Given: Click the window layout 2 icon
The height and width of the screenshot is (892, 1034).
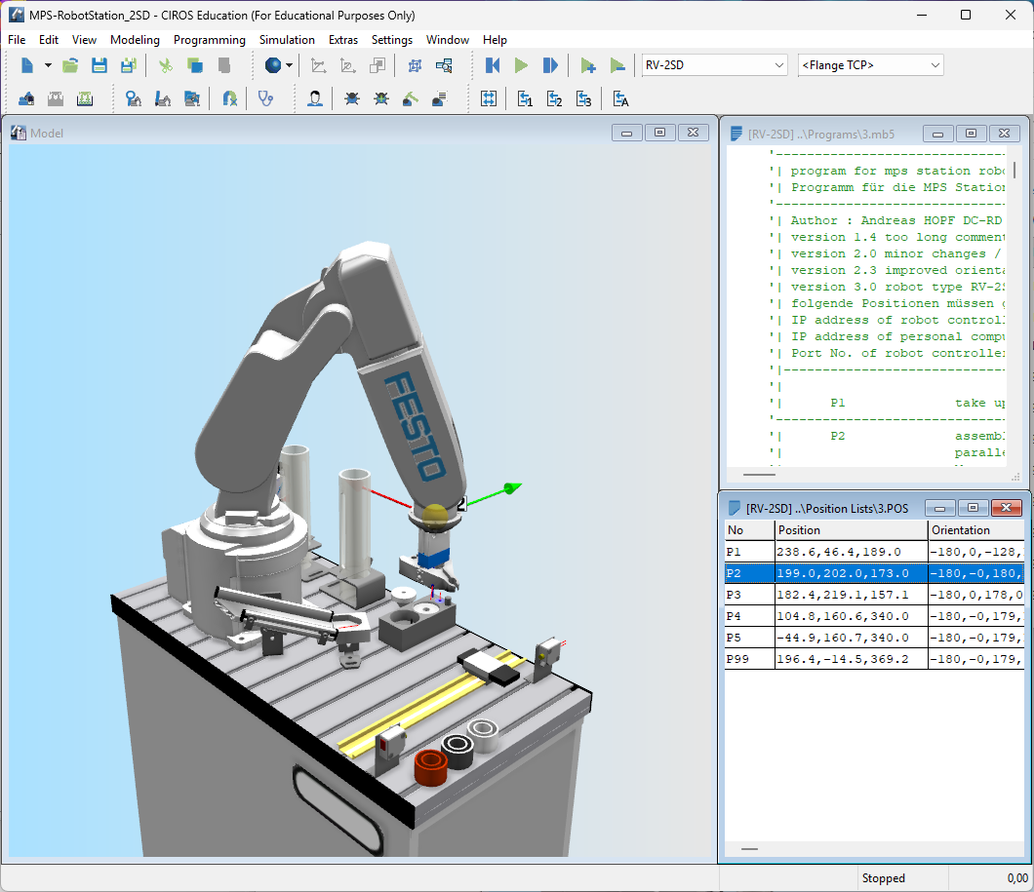Looking at the screenshot, I should point(554,98).
